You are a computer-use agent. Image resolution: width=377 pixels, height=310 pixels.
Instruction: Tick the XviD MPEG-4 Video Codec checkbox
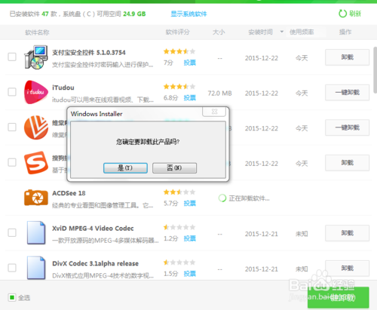[12, 233]
